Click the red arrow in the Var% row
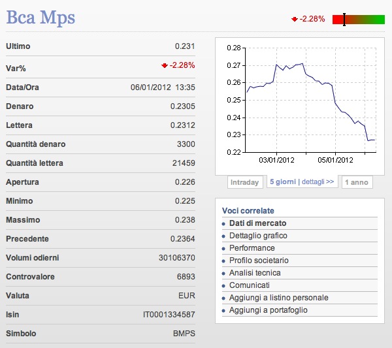Viewport: 392px width, 348px height. (x=164, y=65)
